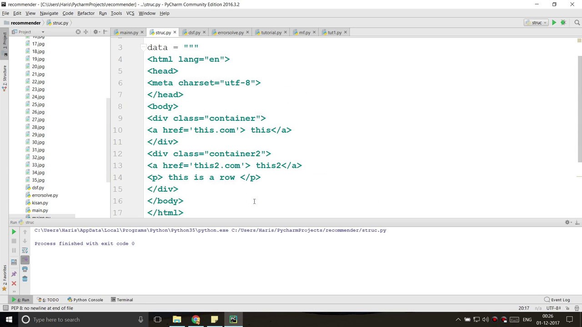This screenshot has height=327, width=582.
Task: Open Run panel settings with the gear icon
Action: pyautogui.click(x=568, y=222)
